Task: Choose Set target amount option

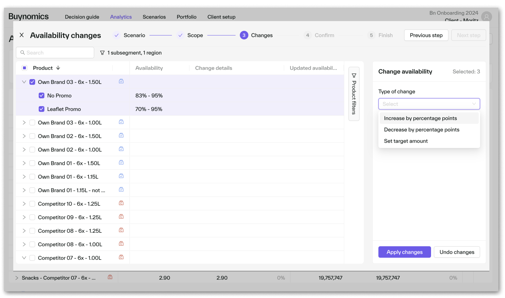Action: [429, 141]
